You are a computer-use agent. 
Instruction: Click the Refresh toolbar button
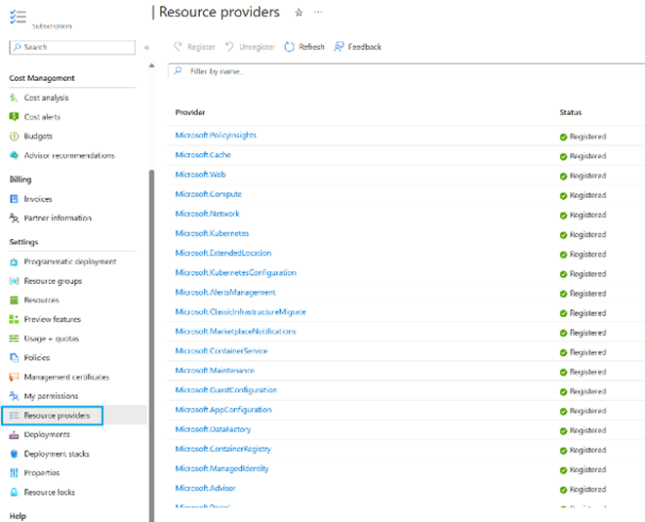[304, 47]
